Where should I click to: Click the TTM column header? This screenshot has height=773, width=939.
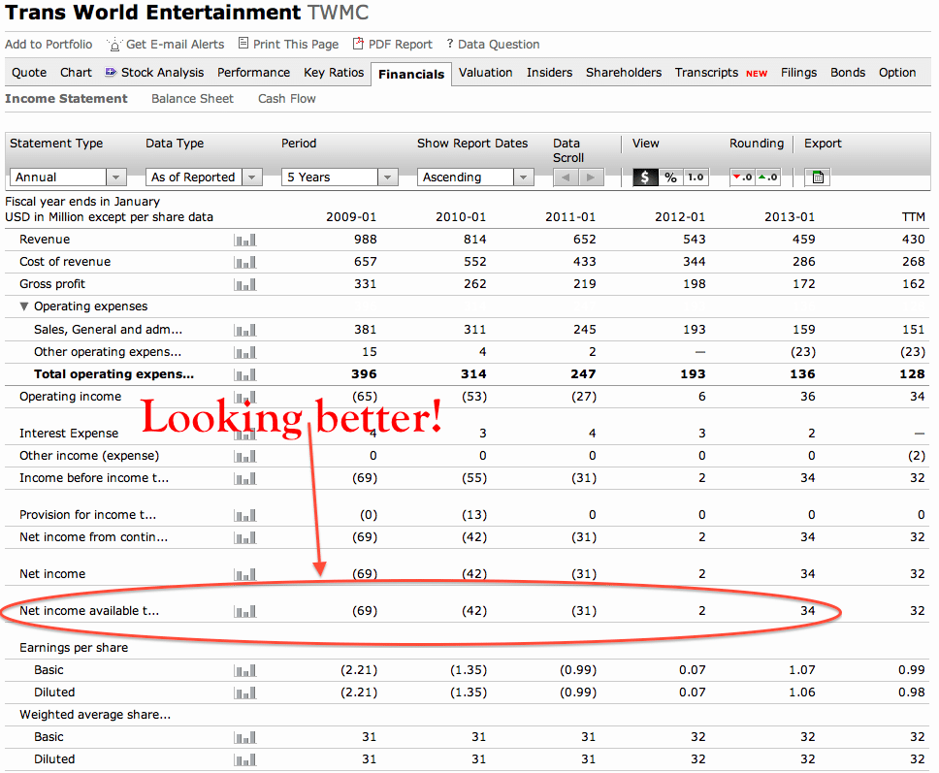pyautogui.click(x=914, y=216)
